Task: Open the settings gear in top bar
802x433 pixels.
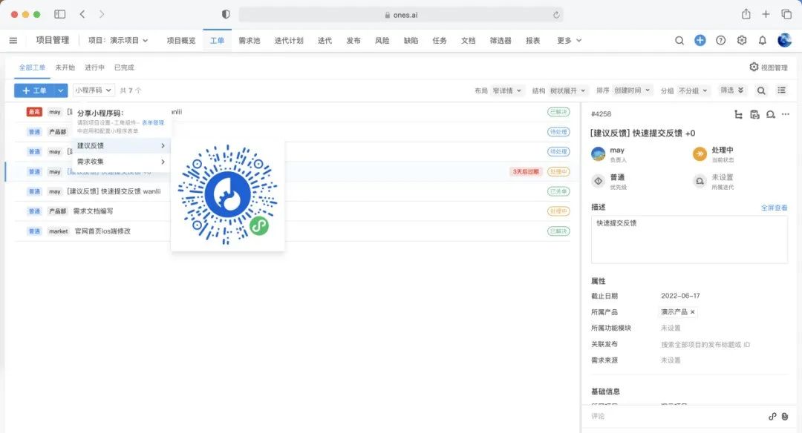Action: pyautogui.click(x=741, y=40)
